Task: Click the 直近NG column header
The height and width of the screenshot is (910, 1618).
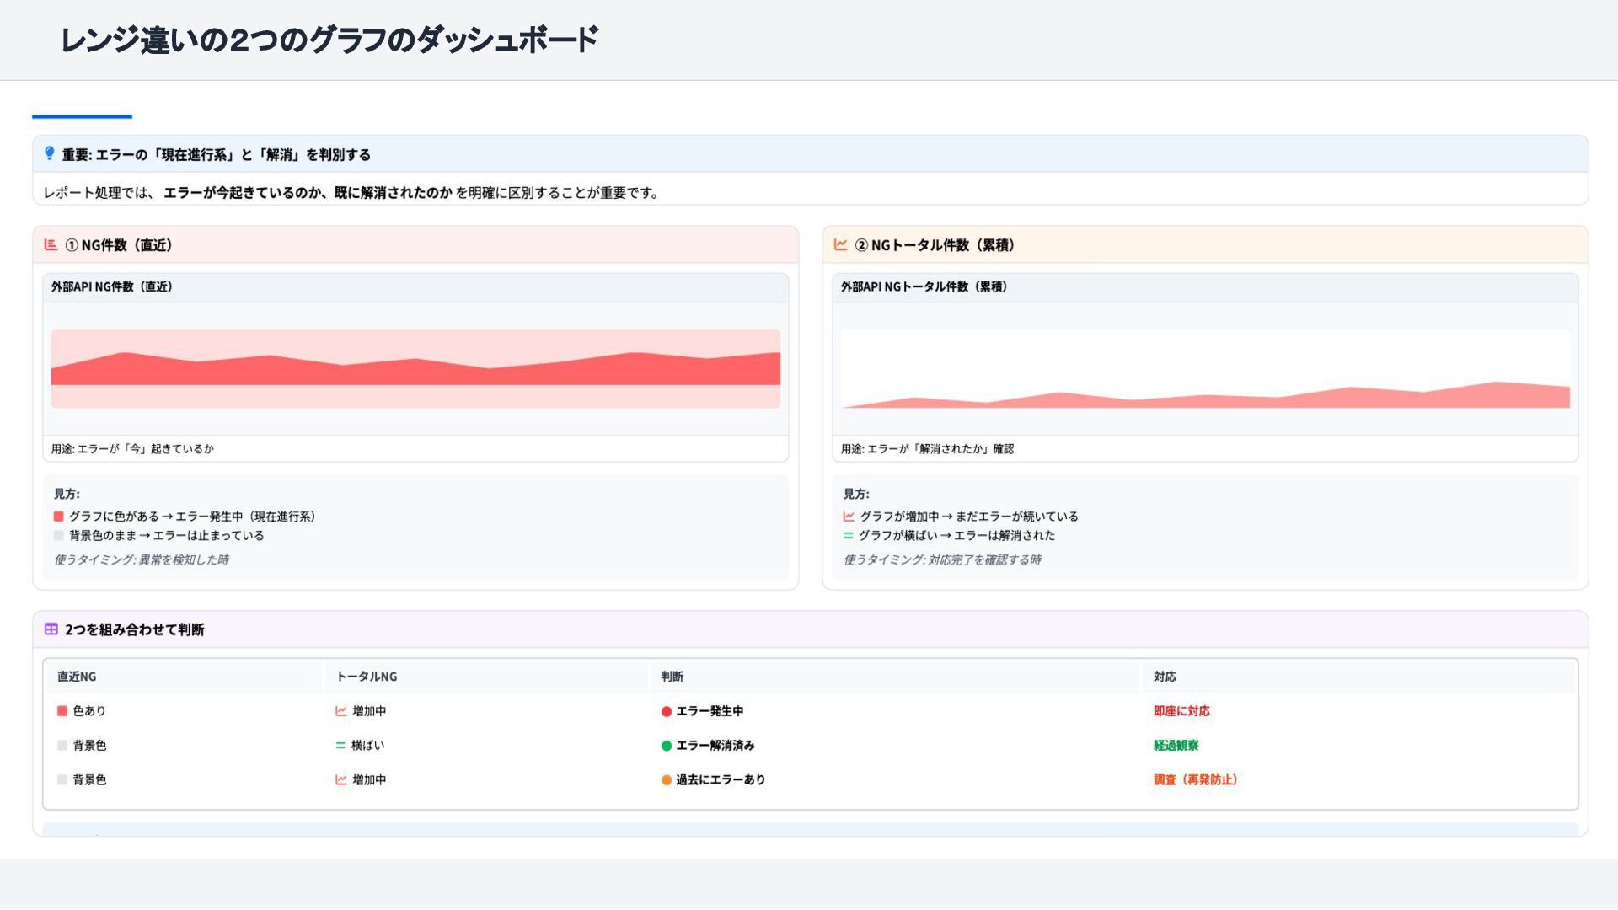Action: (x=77, y=677)
